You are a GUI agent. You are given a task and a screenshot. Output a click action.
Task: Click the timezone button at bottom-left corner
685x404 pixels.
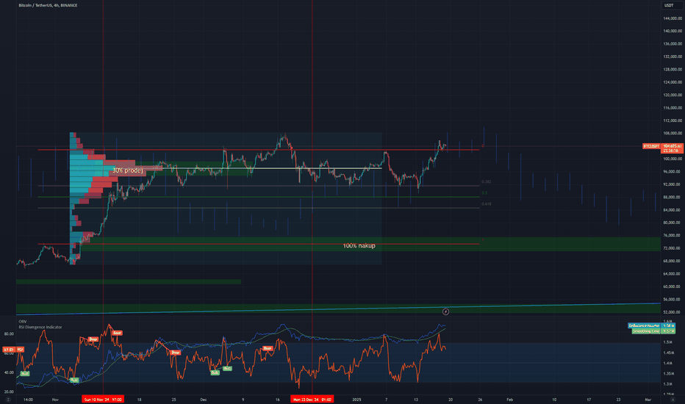click(8, 400)
